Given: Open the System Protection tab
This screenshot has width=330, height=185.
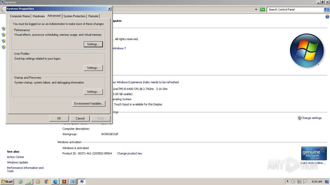Looking at the screenshot, I should [x=74, y=16].
